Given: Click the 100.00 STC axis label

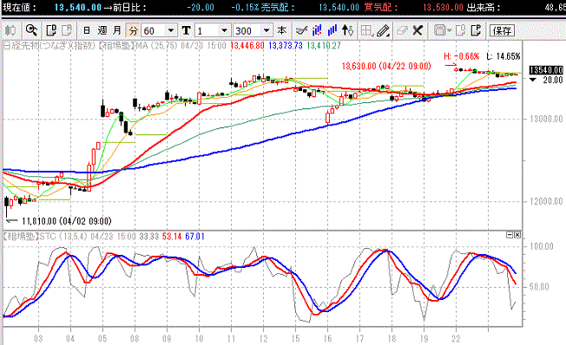Looking at the screenshot, I should [541, 246].
